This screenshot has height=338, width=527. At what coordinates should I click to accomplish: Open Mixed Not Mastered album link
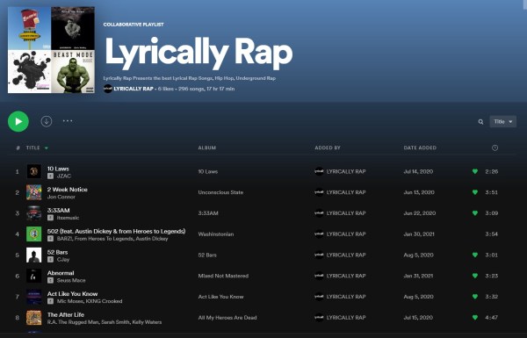click(x=223, y=276)
